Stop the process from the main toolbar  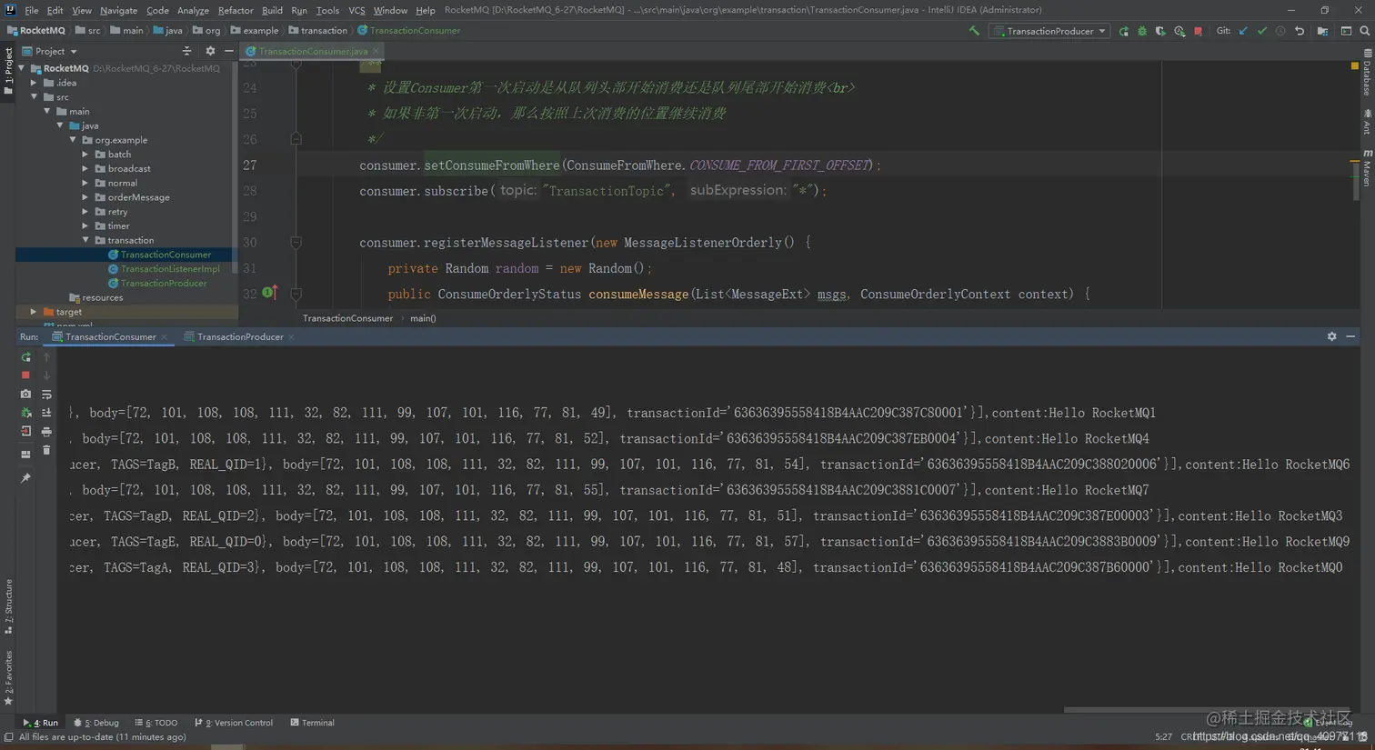[x=1199, y=31]
